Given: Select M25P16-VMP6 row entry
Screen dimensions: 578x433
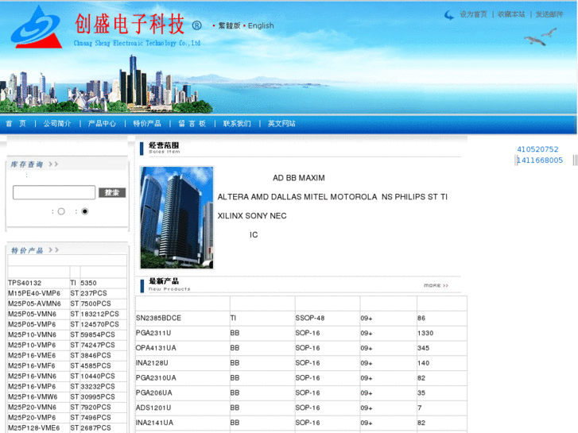Looking at the screenshot, I should (x=32, y=386).
